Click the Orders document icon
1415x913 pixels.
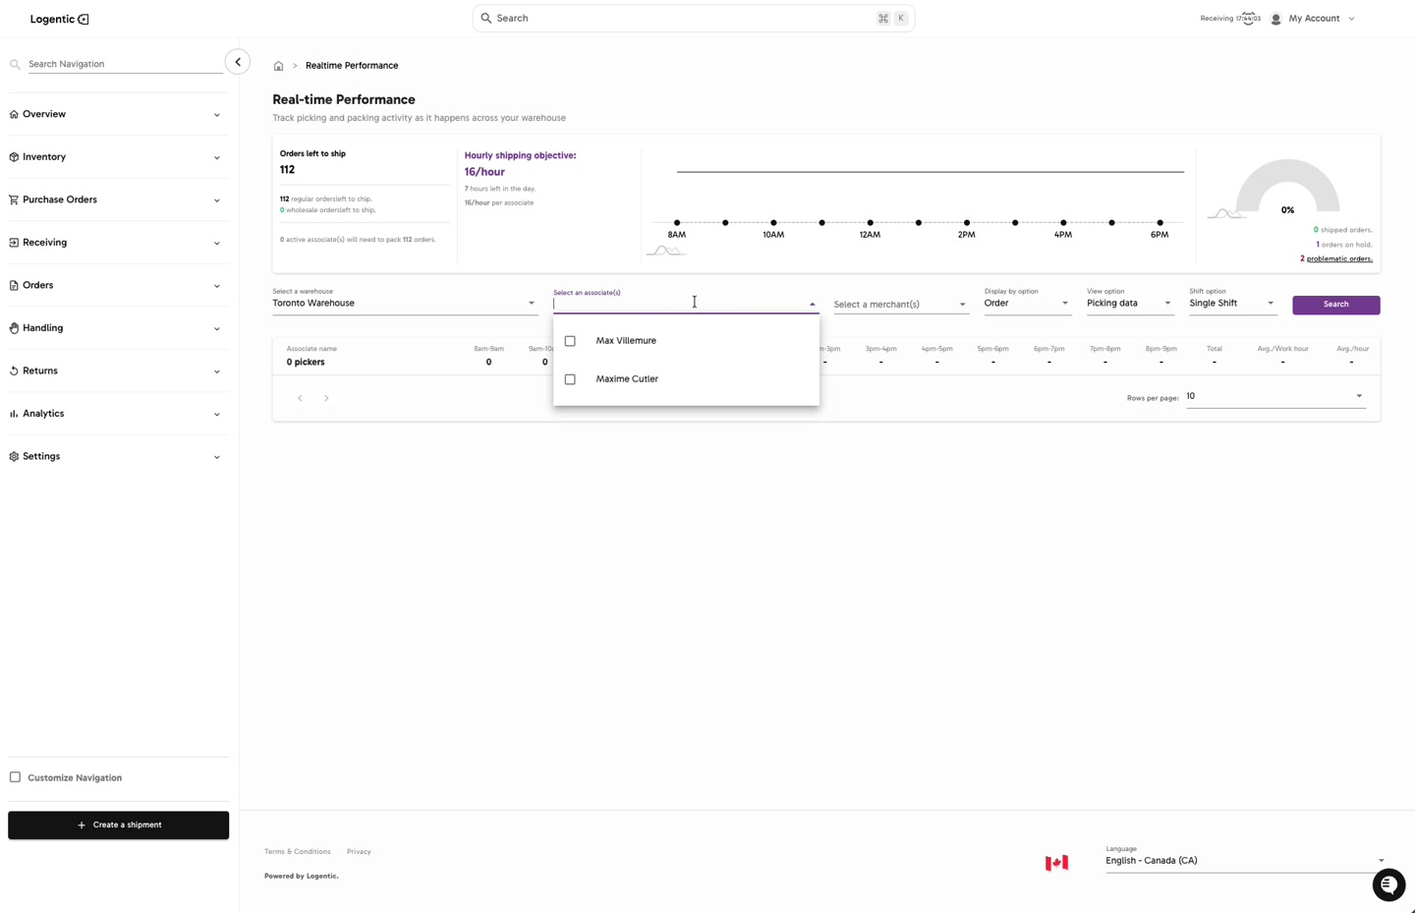[14, 285]
